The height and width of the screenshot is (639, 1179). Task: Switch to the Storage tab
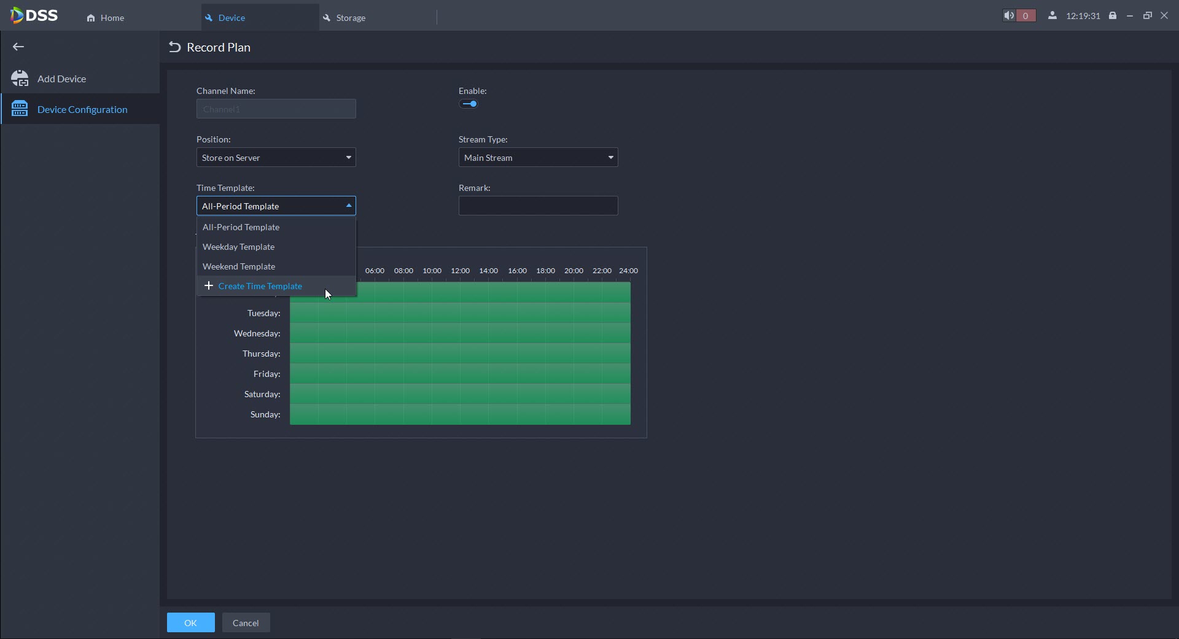(x=351, y=18)
